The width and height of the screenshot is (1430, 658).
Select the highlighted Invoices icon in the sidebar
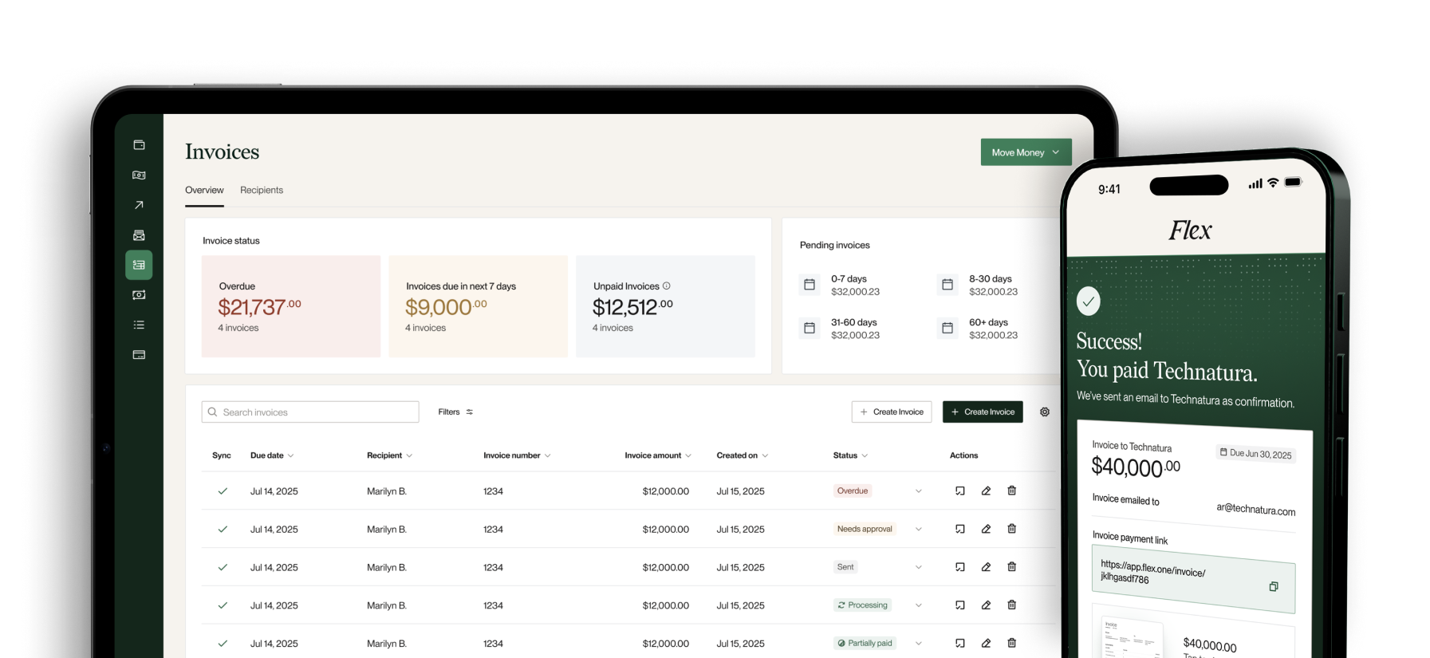coord(139,265)
